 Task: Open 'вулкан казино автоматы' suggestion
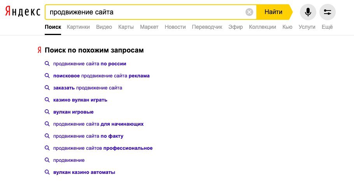[x=84, y=172]
